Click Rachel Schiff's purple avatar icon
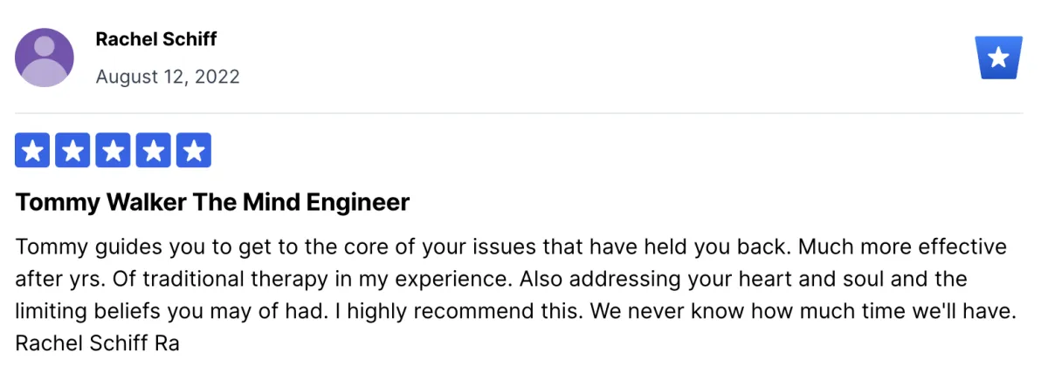 click(x=45, y=58)
